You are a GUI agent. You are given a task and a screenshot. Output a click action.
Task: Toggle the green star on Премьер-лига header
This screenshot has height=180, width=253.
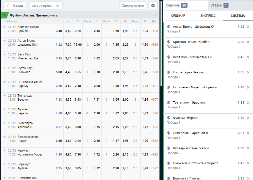point(4,15)
